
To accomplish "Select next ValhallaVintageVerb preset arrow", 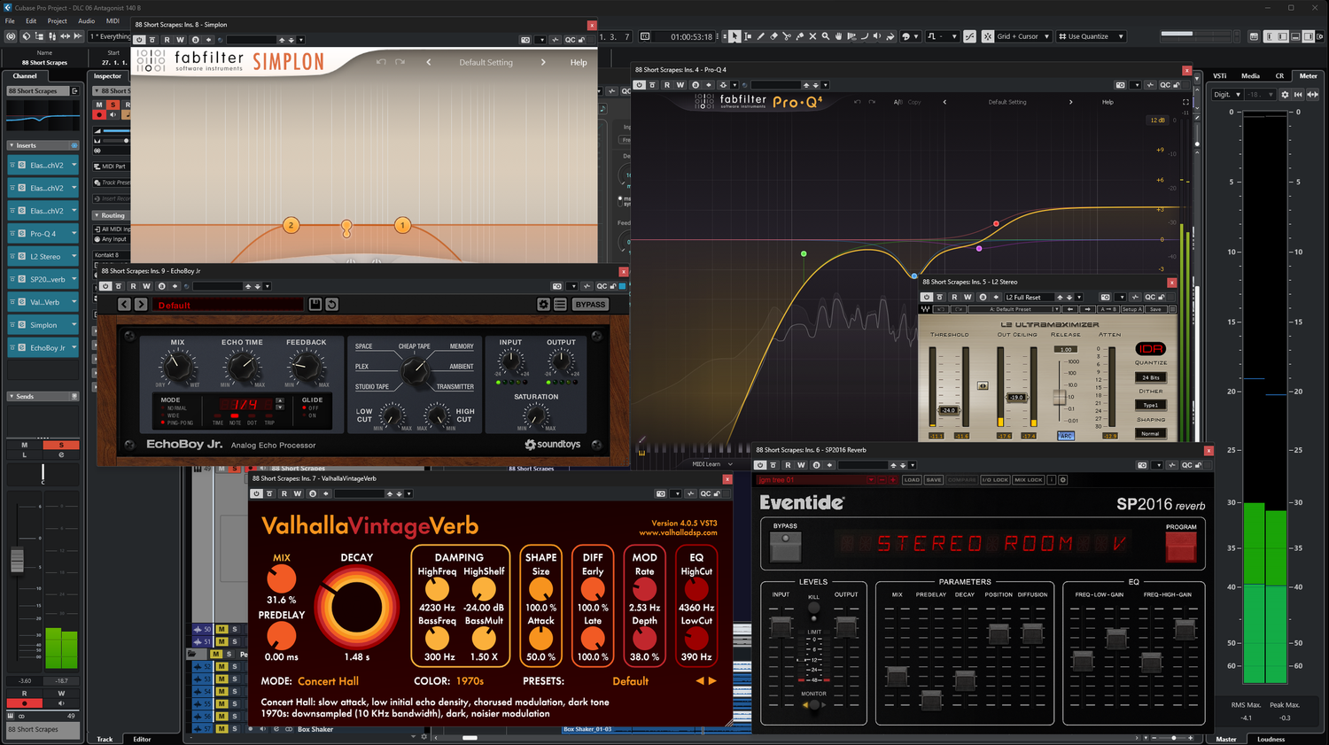I will tap(712, 681).
